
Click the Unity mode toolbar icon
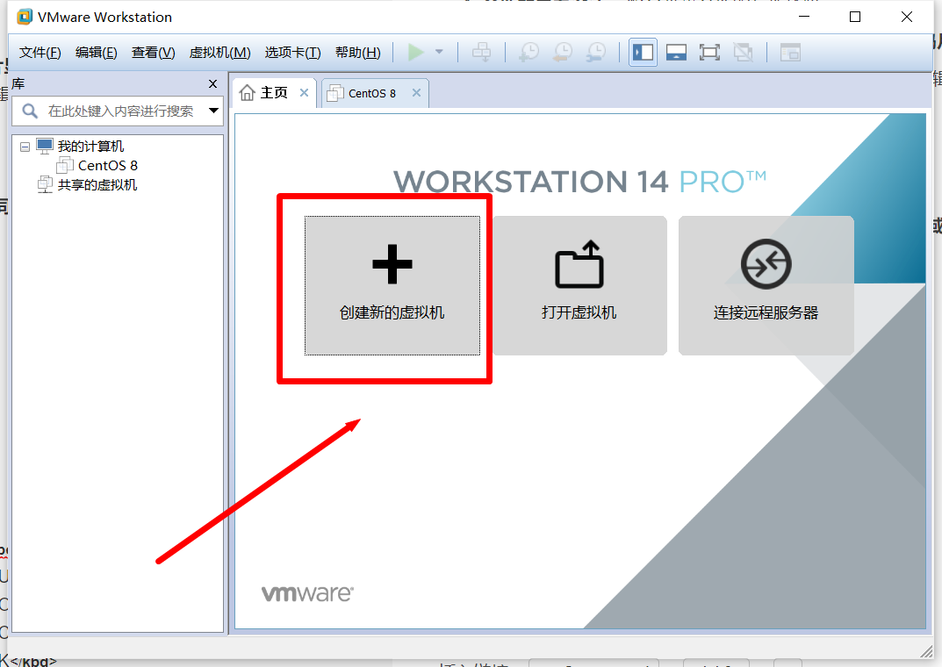pyautogui.click(x=743, y=53)
